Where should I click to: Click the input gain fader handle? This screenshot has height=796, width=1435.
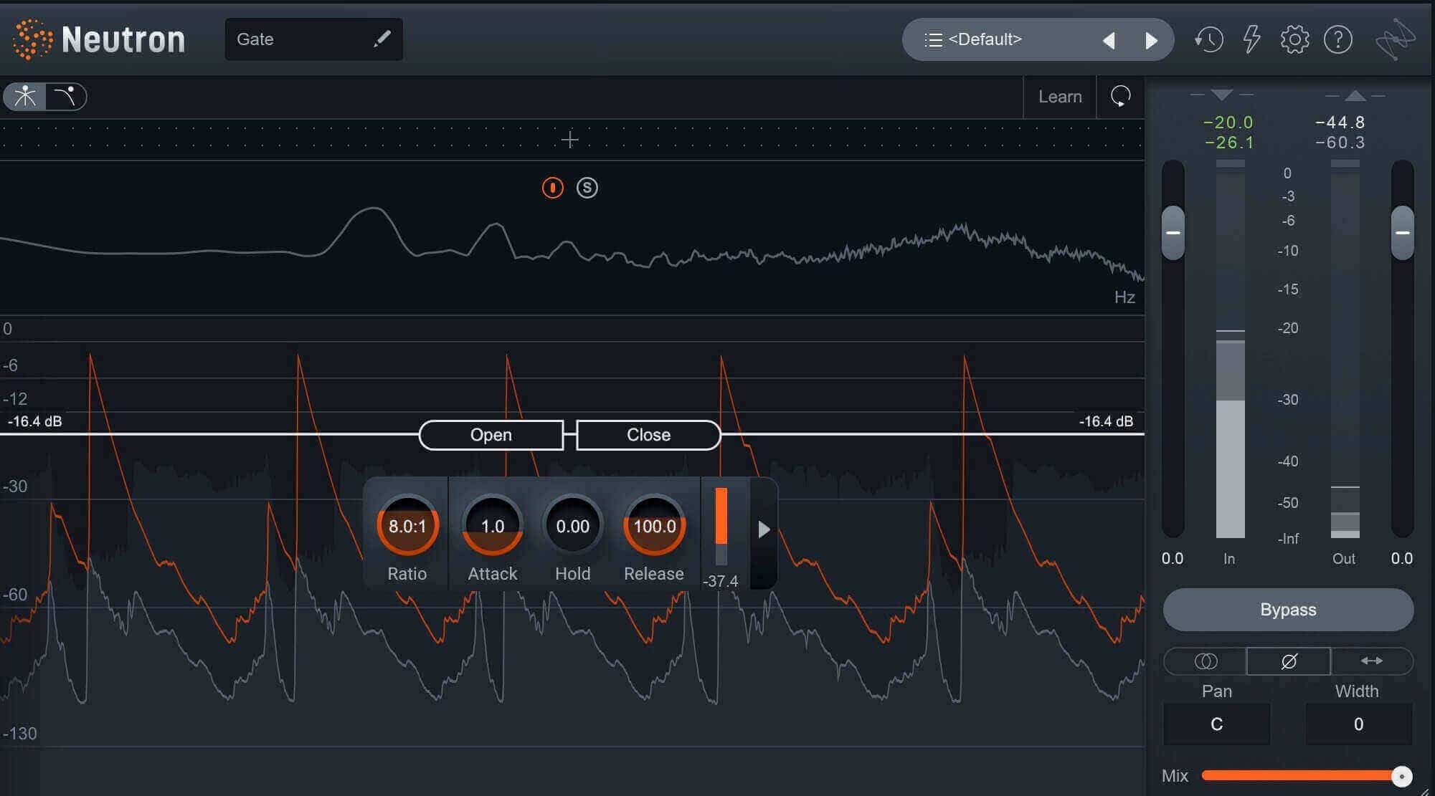[1173, 233]
